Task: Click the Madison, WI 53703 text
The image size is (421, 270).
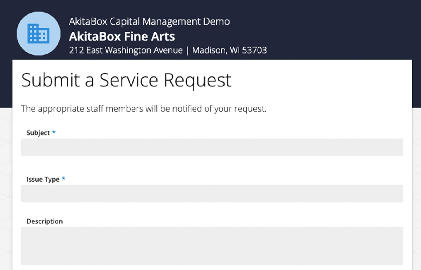Action: [229, 50]
